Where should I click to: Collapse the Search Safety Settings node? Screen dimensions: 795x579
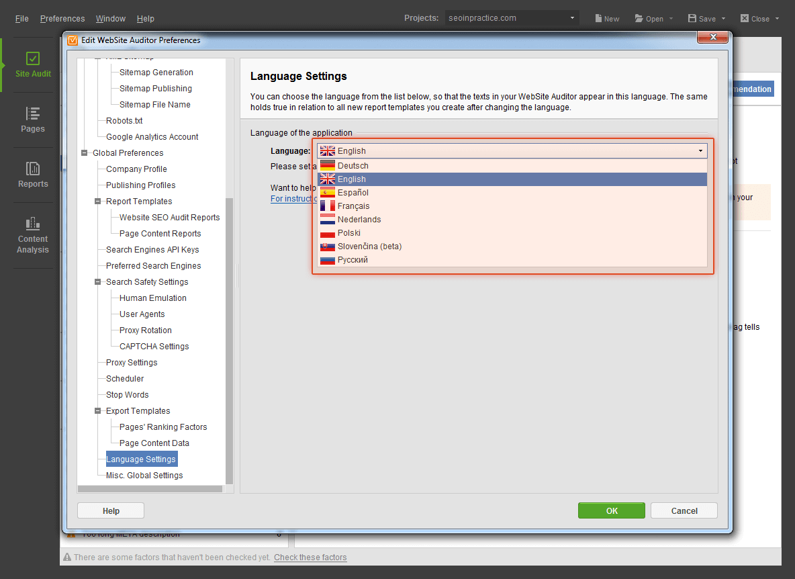[x=98, y=282]
